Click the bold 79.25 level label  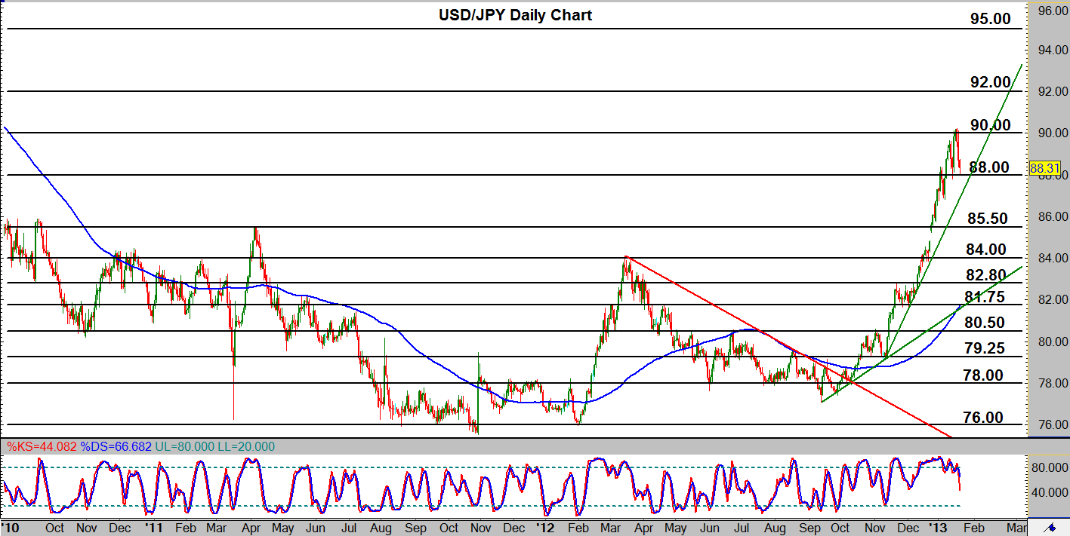984,348
